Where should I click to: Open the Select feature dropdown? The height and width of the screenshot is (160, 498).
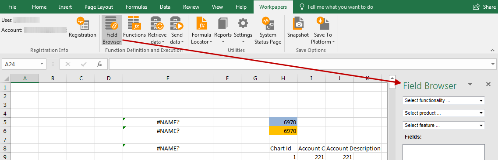[x=443, y=125]
